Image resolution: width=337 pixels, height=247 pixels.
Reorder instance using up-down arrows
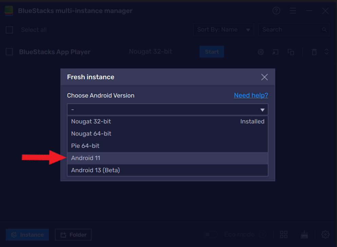tap(326, 52)
